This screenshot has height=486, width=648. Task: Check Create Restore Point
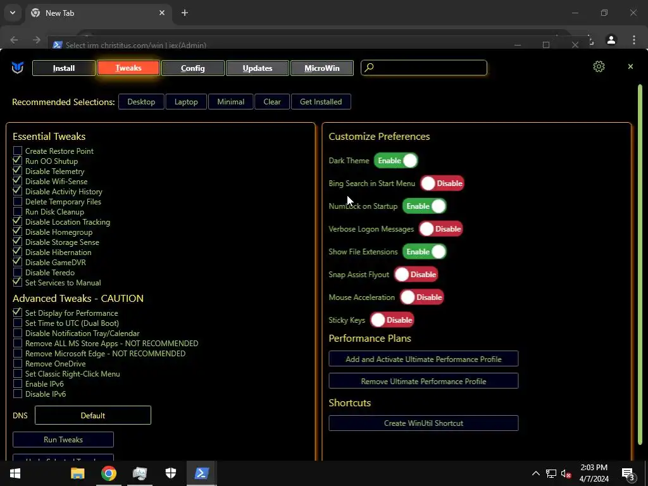[17, 151]
